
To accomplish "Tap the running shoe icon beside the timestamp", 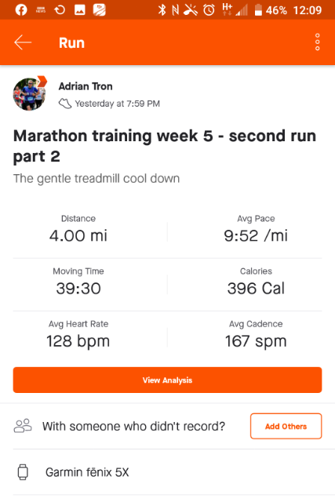I will (x=65, y=104).
